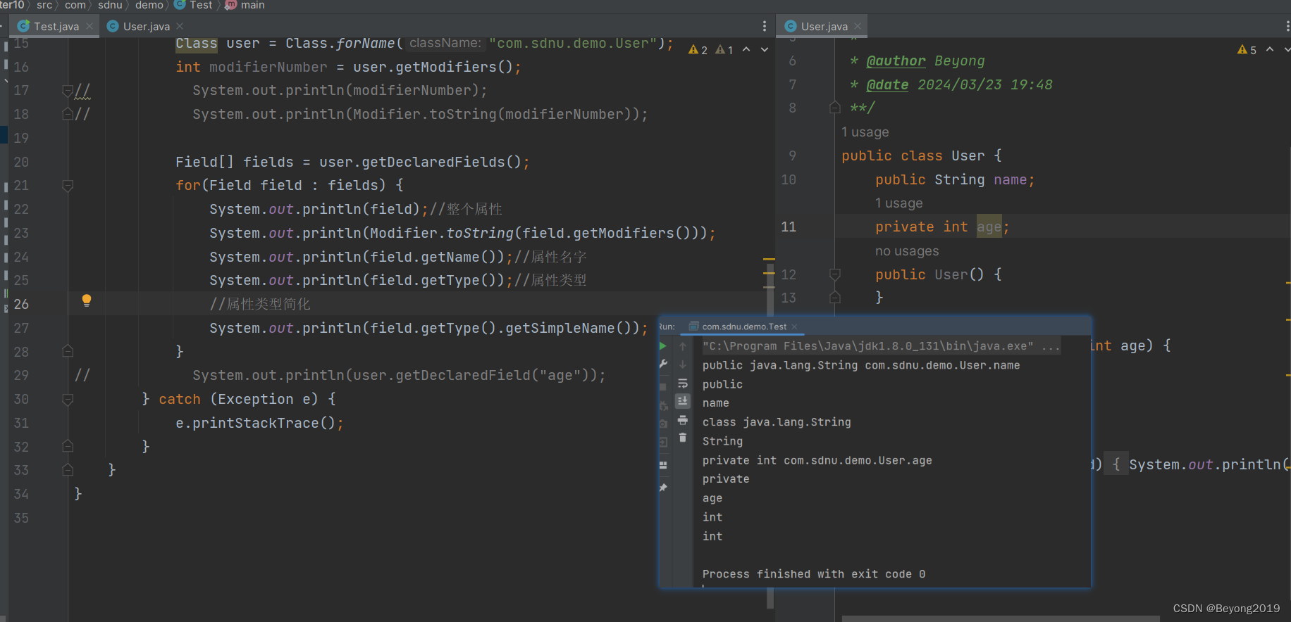This screenshot has height=622, width=1291.
Task: Toggle fold marker at line 17
Action: (68, 90)
